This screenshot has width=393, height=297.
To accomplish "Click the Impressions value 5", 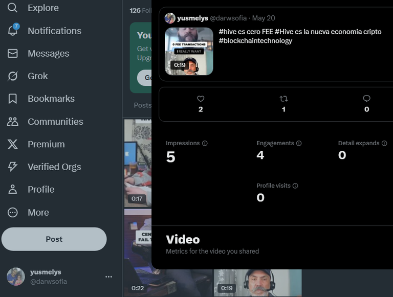I will 171,157.
